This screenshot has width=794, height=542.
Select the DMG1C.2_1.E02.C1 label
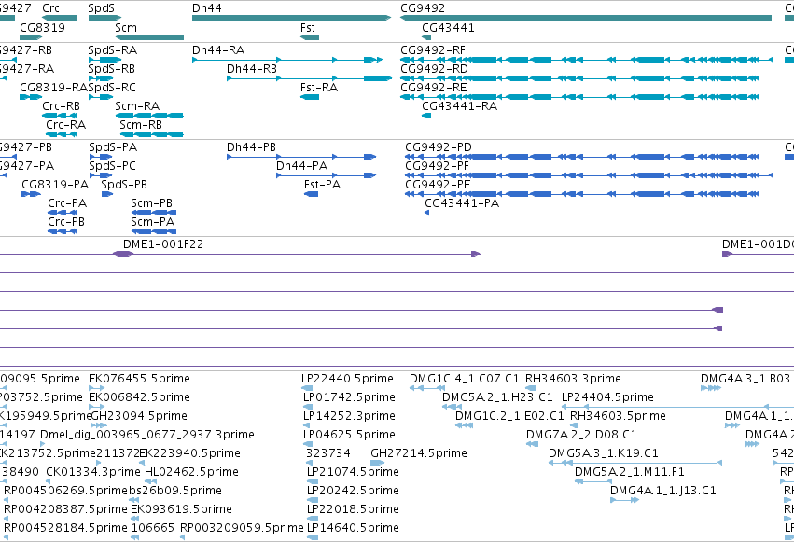[509, 416]
